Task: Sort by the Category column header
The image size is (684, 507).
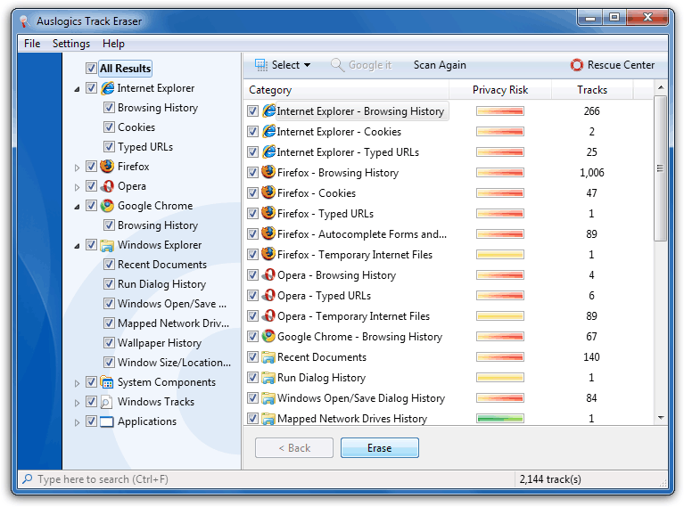Action: [346, 90]
